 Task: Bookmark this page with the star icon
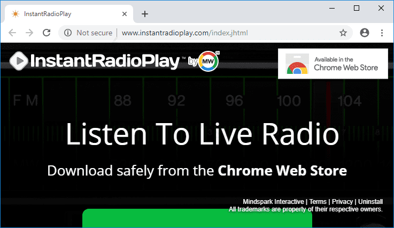pyautogui.click(x=343, y=33)
